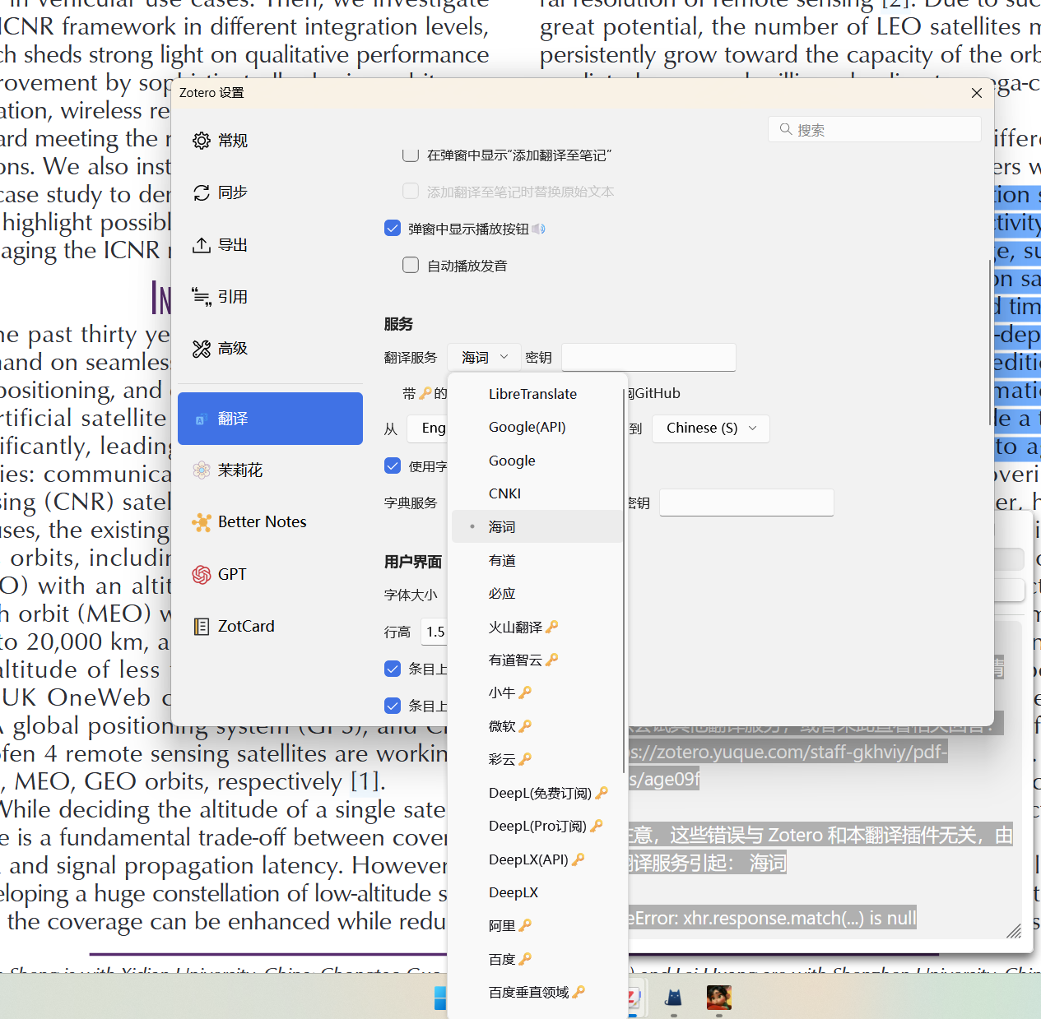Enable 在弹窗中显示"添加翻译至笔记" checkbox
The width and height of the screenshot is (1041, 1019).
coord(411,155)
